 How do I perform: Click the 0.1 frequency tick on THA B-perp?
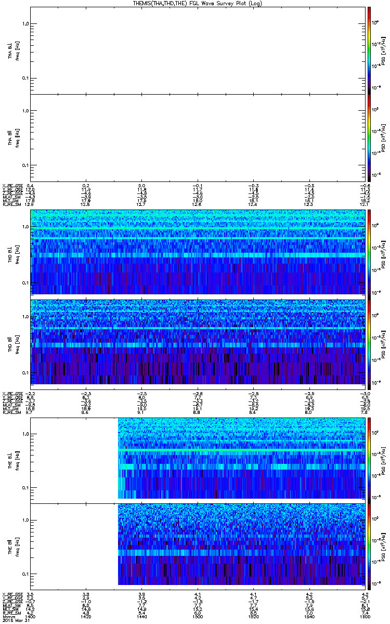point(25,78)
